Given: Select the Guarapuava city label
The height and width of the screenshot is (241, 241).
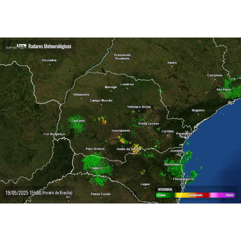Looking at the screenshot, I should (121, 130).
